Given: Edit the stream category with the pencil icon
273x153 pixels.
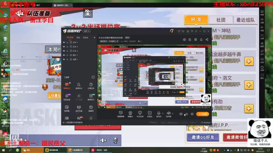Looking at the screenshot, I should click(117, 41).
